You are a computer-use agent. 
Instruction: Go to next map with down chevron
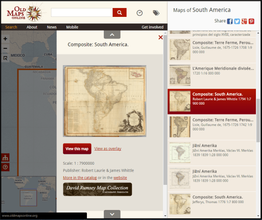click(x=112, y=214)
